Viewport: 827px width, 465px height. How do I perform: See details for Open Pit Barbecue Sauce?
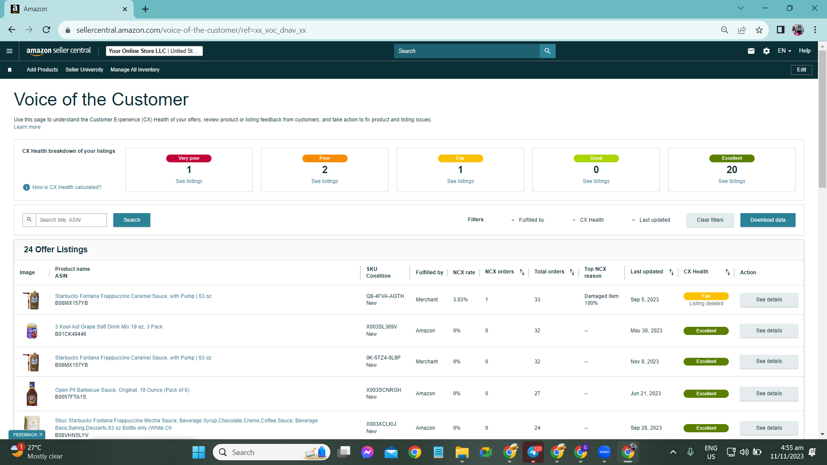point(769,394)
